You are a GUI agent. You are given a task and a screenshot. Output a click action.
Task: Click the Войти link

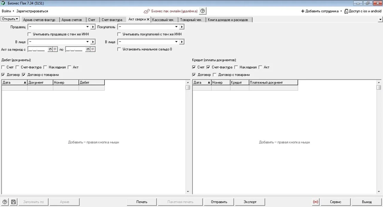[6, 11]
